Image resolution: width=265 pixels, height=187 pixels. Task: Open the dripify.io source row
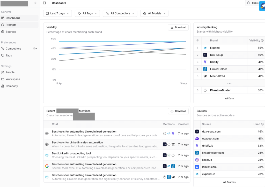229,146
